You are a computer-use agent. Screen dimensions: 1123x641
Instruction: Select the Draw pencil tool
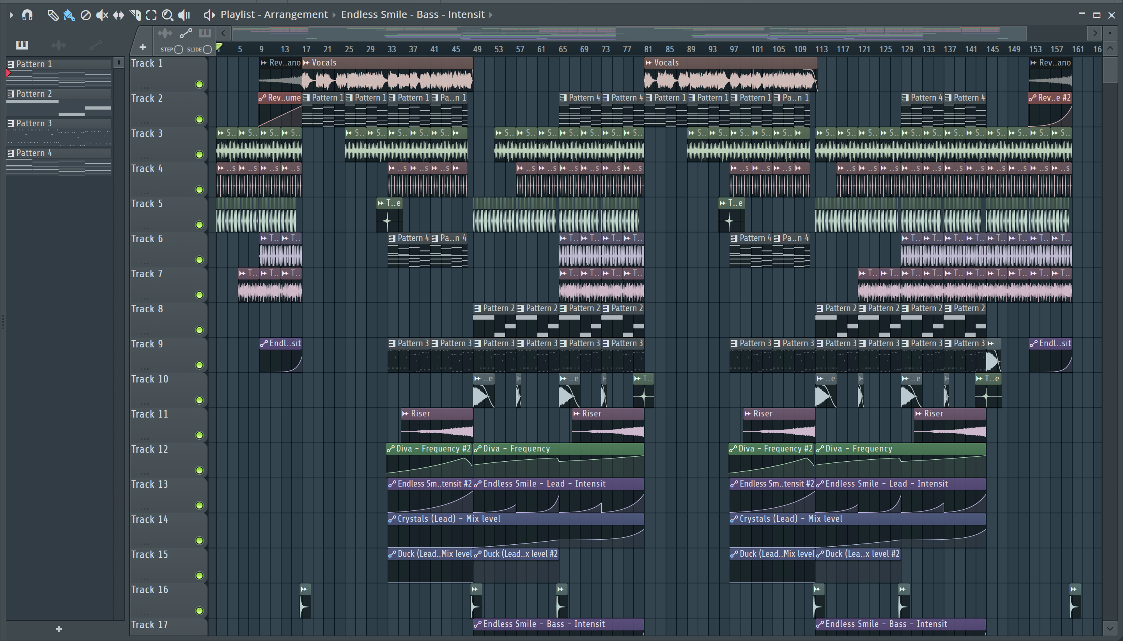point(53,15)
